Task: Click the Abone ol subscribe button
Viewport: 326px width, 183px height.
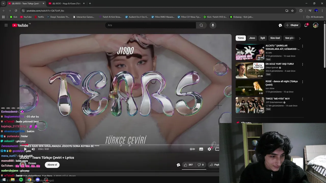Action: [x=52, y=165]
